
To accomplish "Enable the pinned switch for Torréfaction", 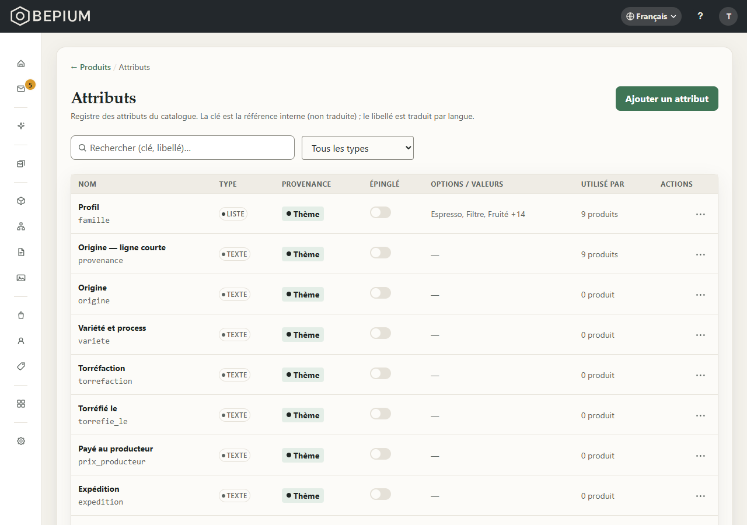I will point(381,373).
